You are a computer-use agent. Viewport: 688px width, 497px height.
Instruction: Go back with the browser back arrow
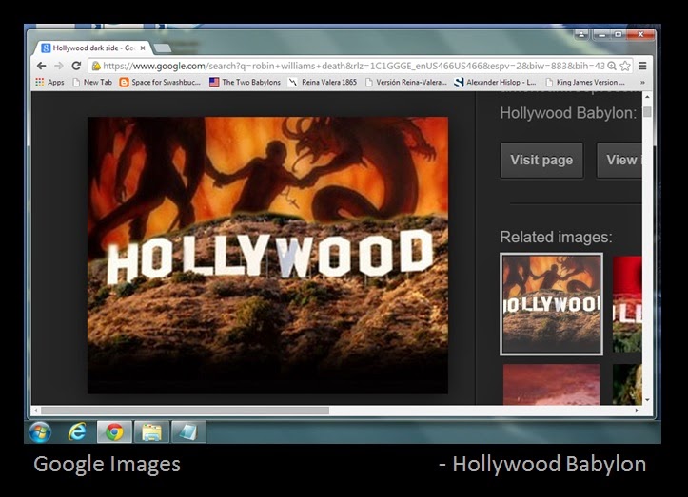click(42, 66)
